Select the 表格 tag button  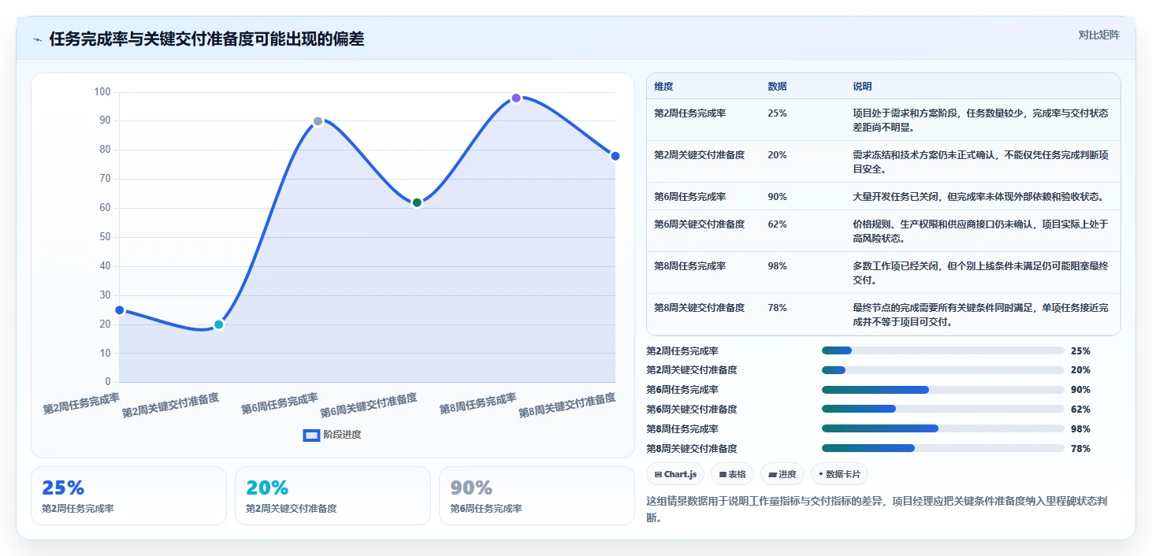[732, 474]
